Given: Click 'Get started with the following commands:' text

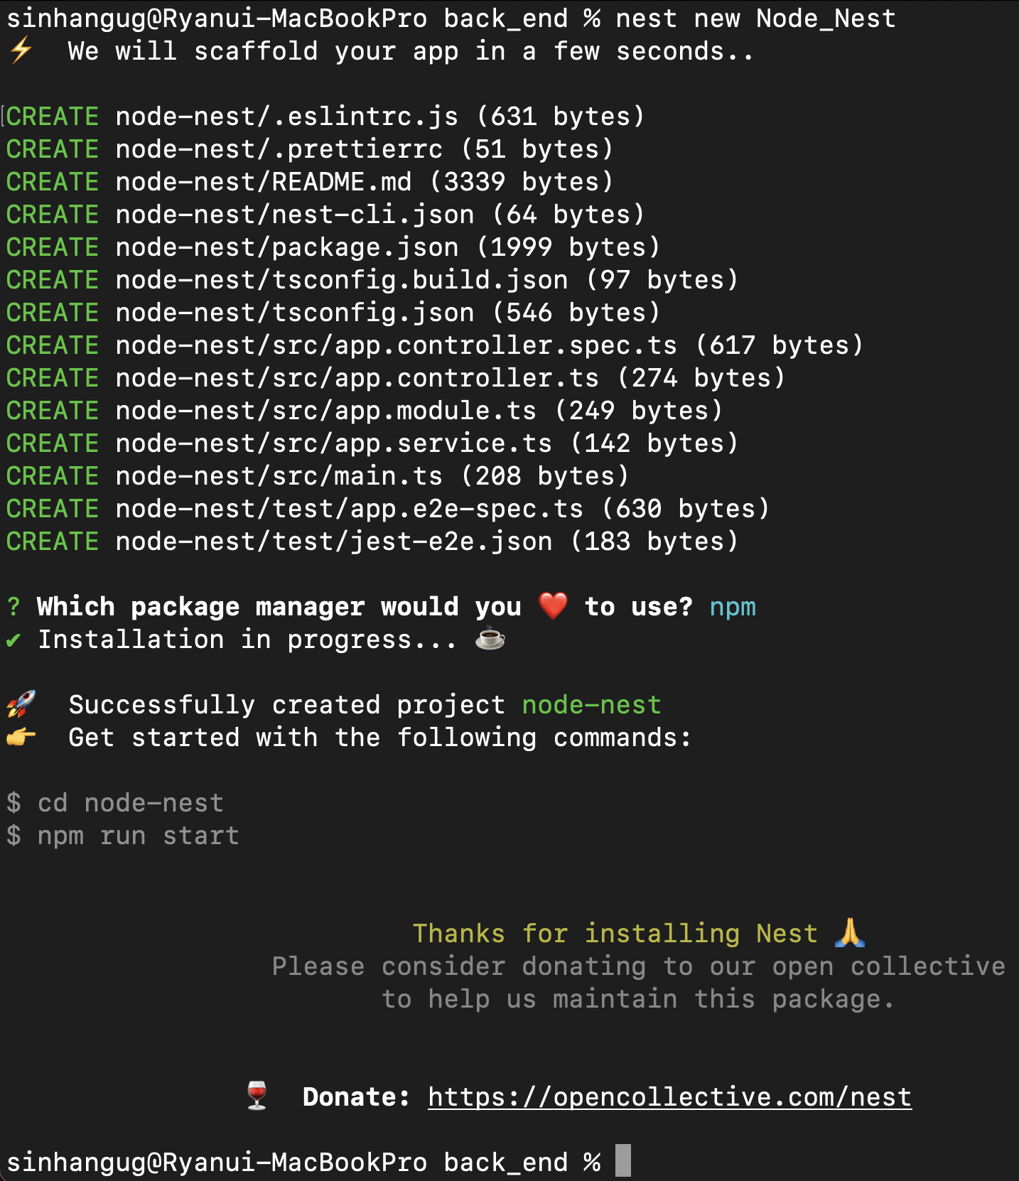Looking at the screenshot, I should coord(379,738).
